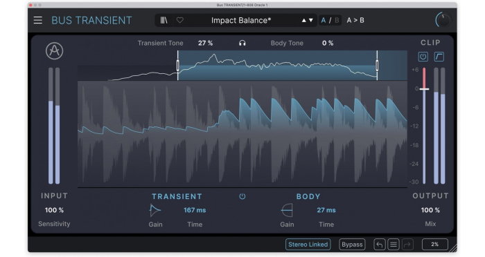Edit the Body Time 27 ms value
485x257 pixels.
click(x=326, y=210)
